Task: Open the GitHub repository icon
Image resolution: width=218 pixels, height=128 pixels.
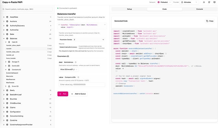Action: pos(209,2)
